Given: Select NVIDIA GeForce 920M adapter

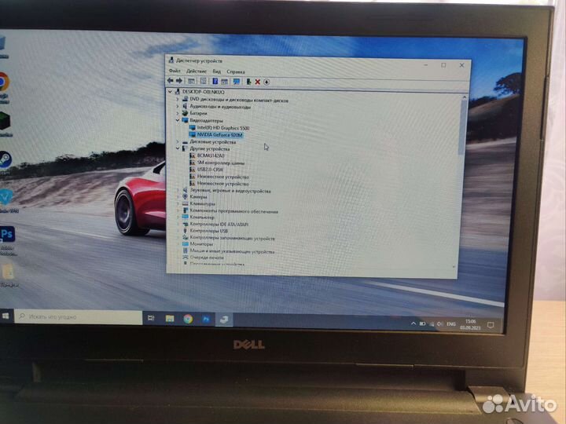Looking at the screenshot, I should coord(219,135).
